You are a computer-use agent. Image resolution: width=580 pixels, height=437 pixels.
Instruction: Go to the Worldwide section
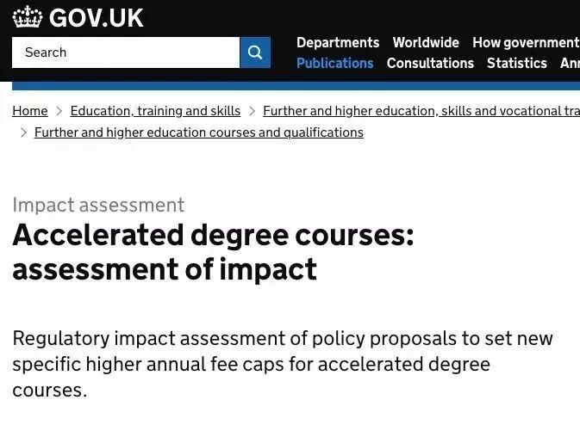point(426,42)
